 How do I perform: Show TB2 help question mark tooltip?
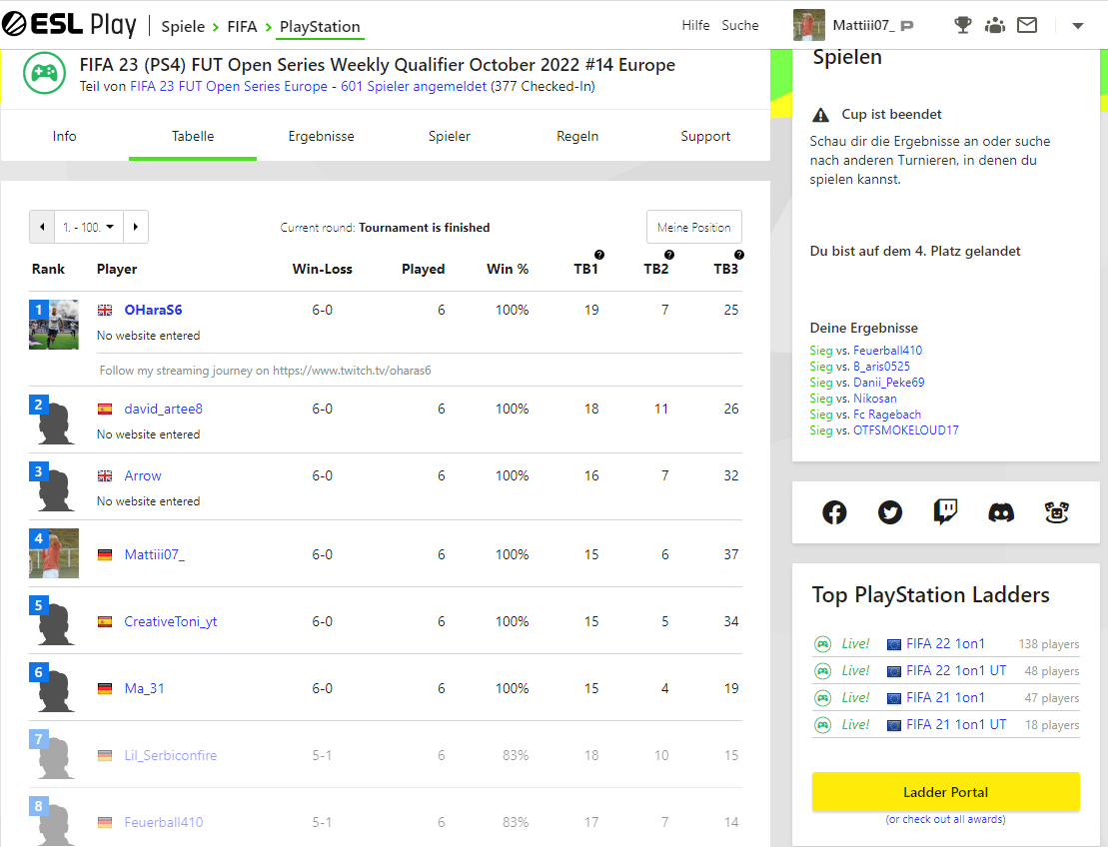[x=669, y=255]
